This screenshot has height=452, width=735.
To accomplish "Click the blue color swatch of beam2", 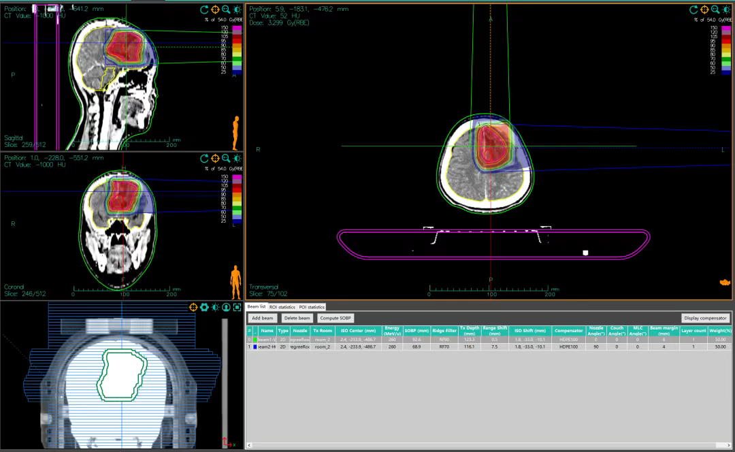I will (x=255, y=346).
